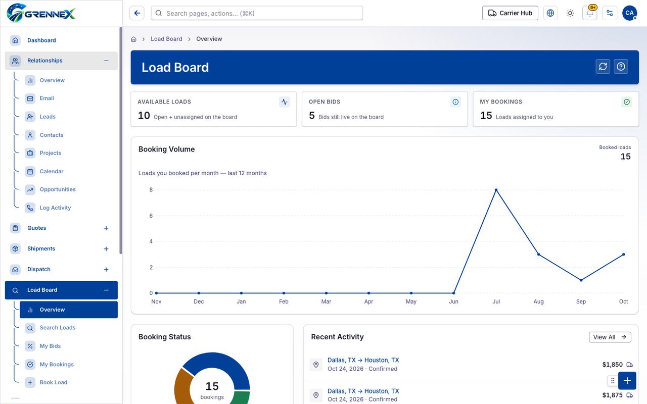Click the back arrow button

(137, 13)
